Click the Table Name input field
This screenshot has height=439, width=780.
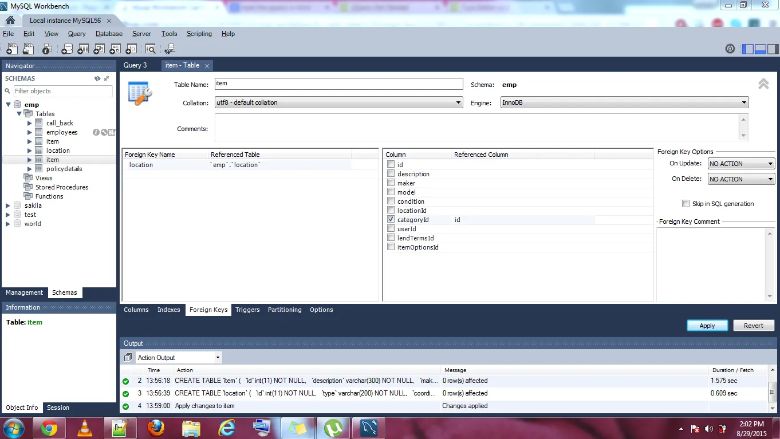(x=338, y=84)
